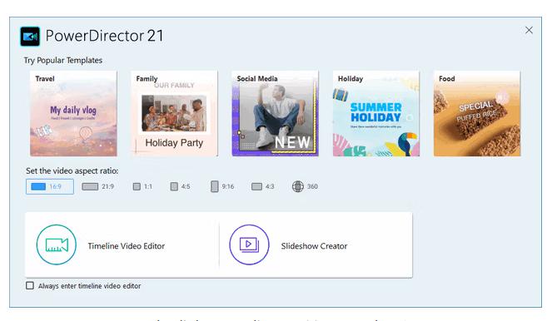Open the Slideshow Creator play icon
This screenshot has width=547, height=321.
point(249,244)
